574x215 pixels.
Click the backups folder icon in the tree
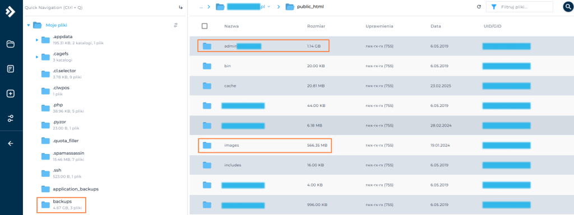[x=45, y=204]
